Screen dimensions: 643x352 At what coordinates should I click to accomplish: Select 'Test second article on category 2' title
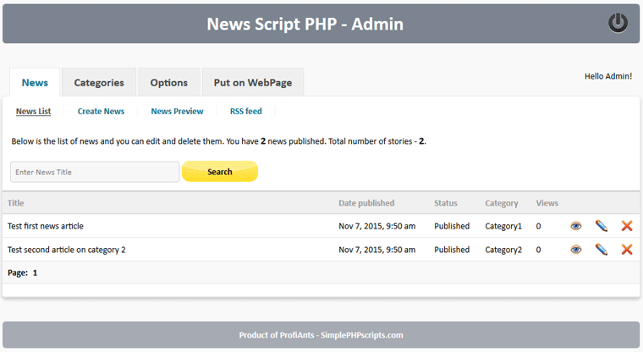click(x=67, y=250)
